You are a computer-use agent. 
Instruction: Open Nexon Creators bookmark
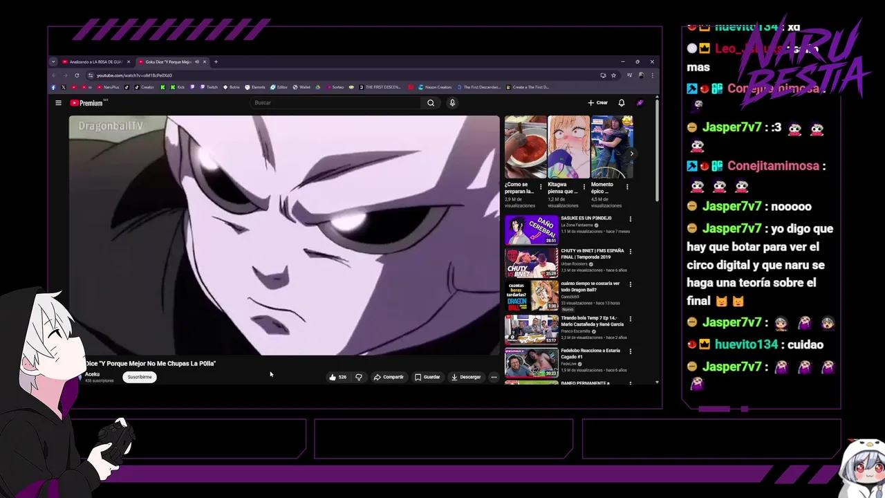pos(435,87)
